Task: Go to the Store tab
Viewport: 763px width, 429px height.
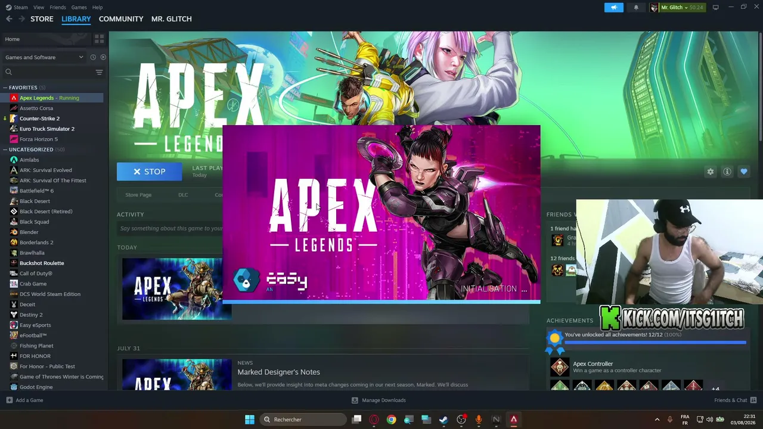Action: [42, 19]
